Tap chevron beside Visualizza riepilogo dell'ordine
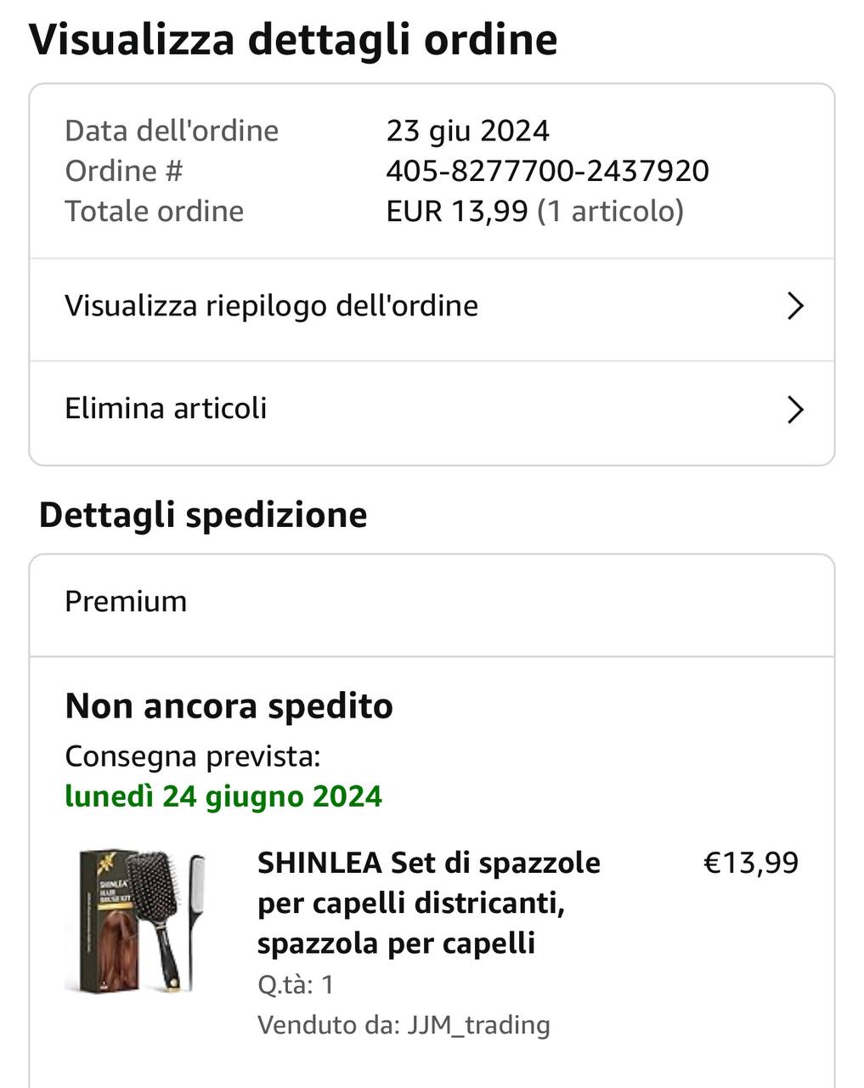The image size is (864, 1088). 795,306
